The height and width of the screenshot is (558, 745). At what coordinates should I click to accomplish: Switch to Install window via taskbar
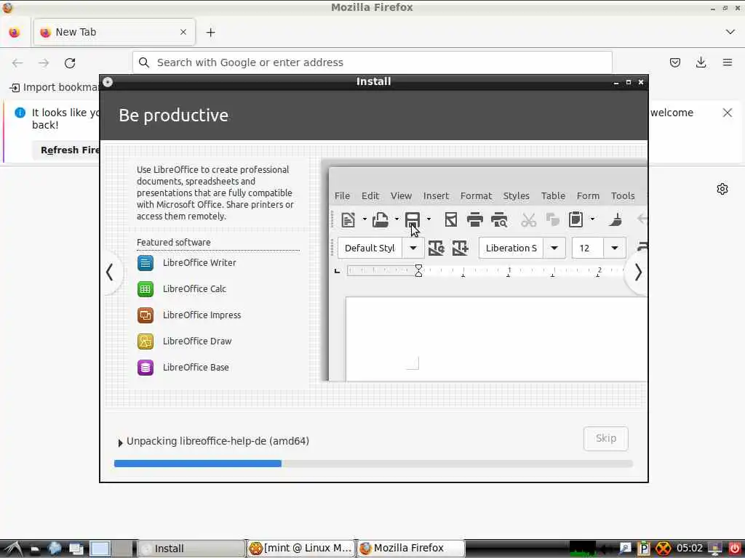click(x=191, y=549)
